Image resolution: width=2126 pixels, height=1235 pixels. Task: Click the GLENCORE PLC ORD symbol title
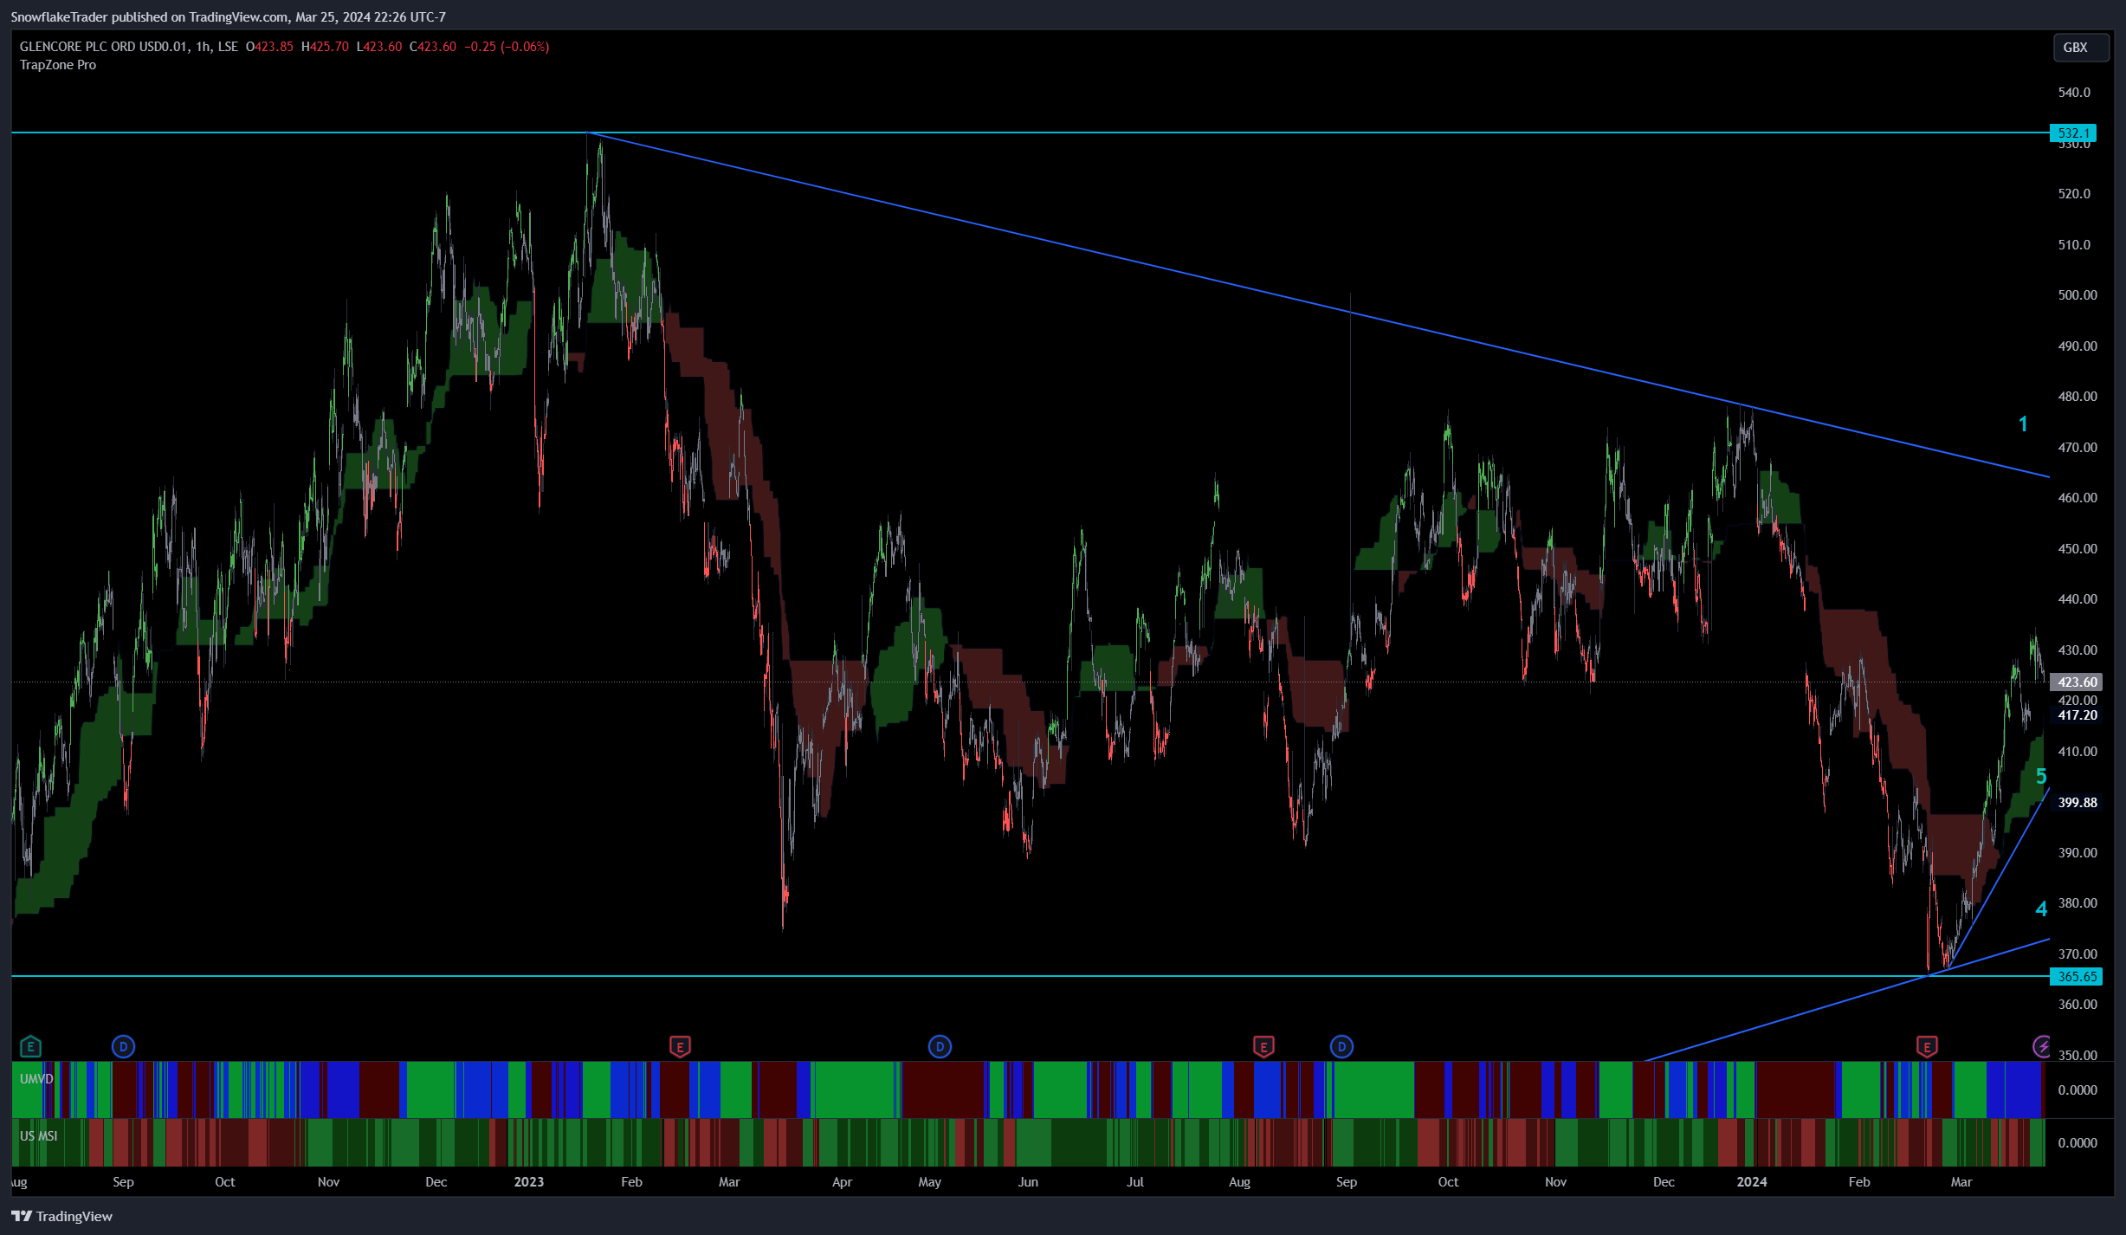pos(103,47)
